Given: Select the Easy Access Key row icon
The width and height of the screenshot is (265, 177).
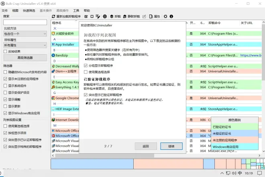Looking at the screenshot, I should pos(53,82).
